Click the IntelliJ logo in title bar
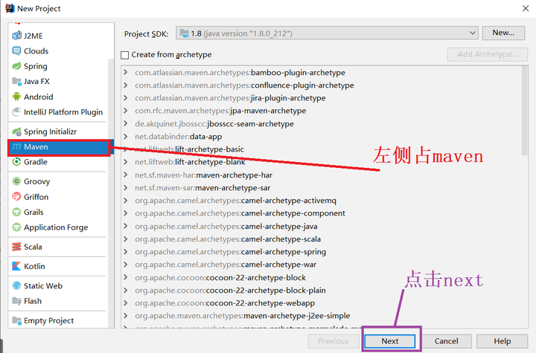Image resolution: width=536 pixels, height=353 pixels. point(10,8)
